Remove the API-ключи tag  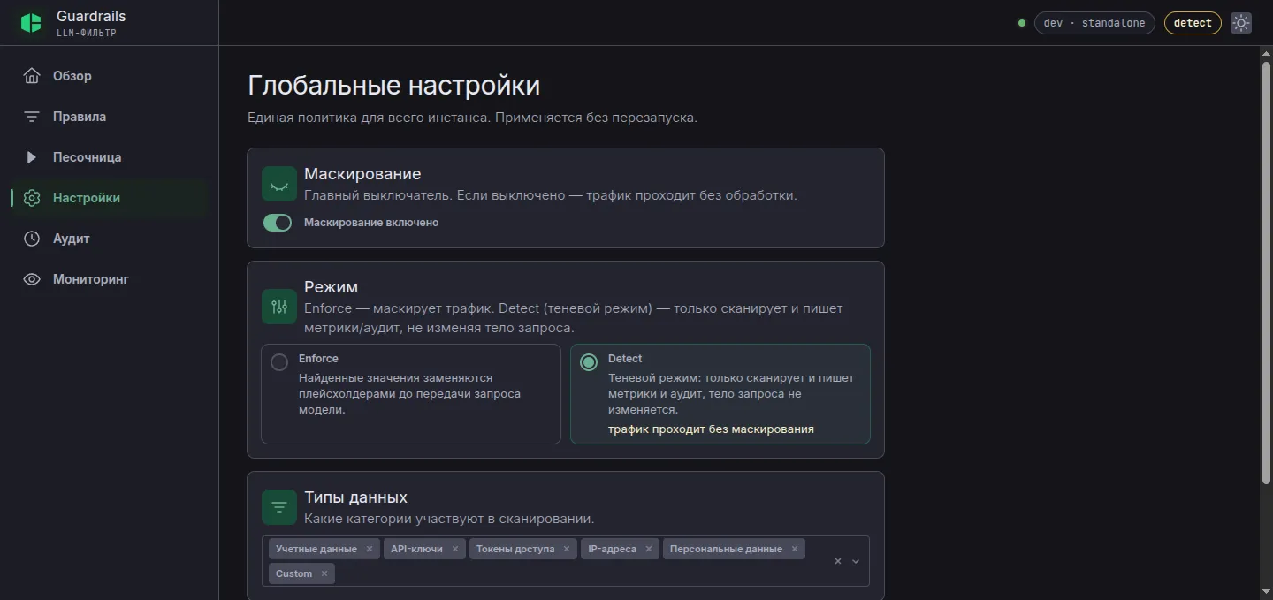(x=455, y=549)
